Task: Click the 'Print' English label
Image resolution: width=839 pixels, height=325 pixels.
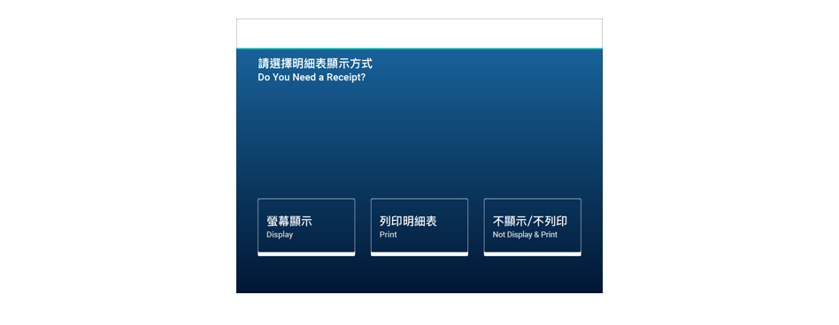Action: point(388,235)
